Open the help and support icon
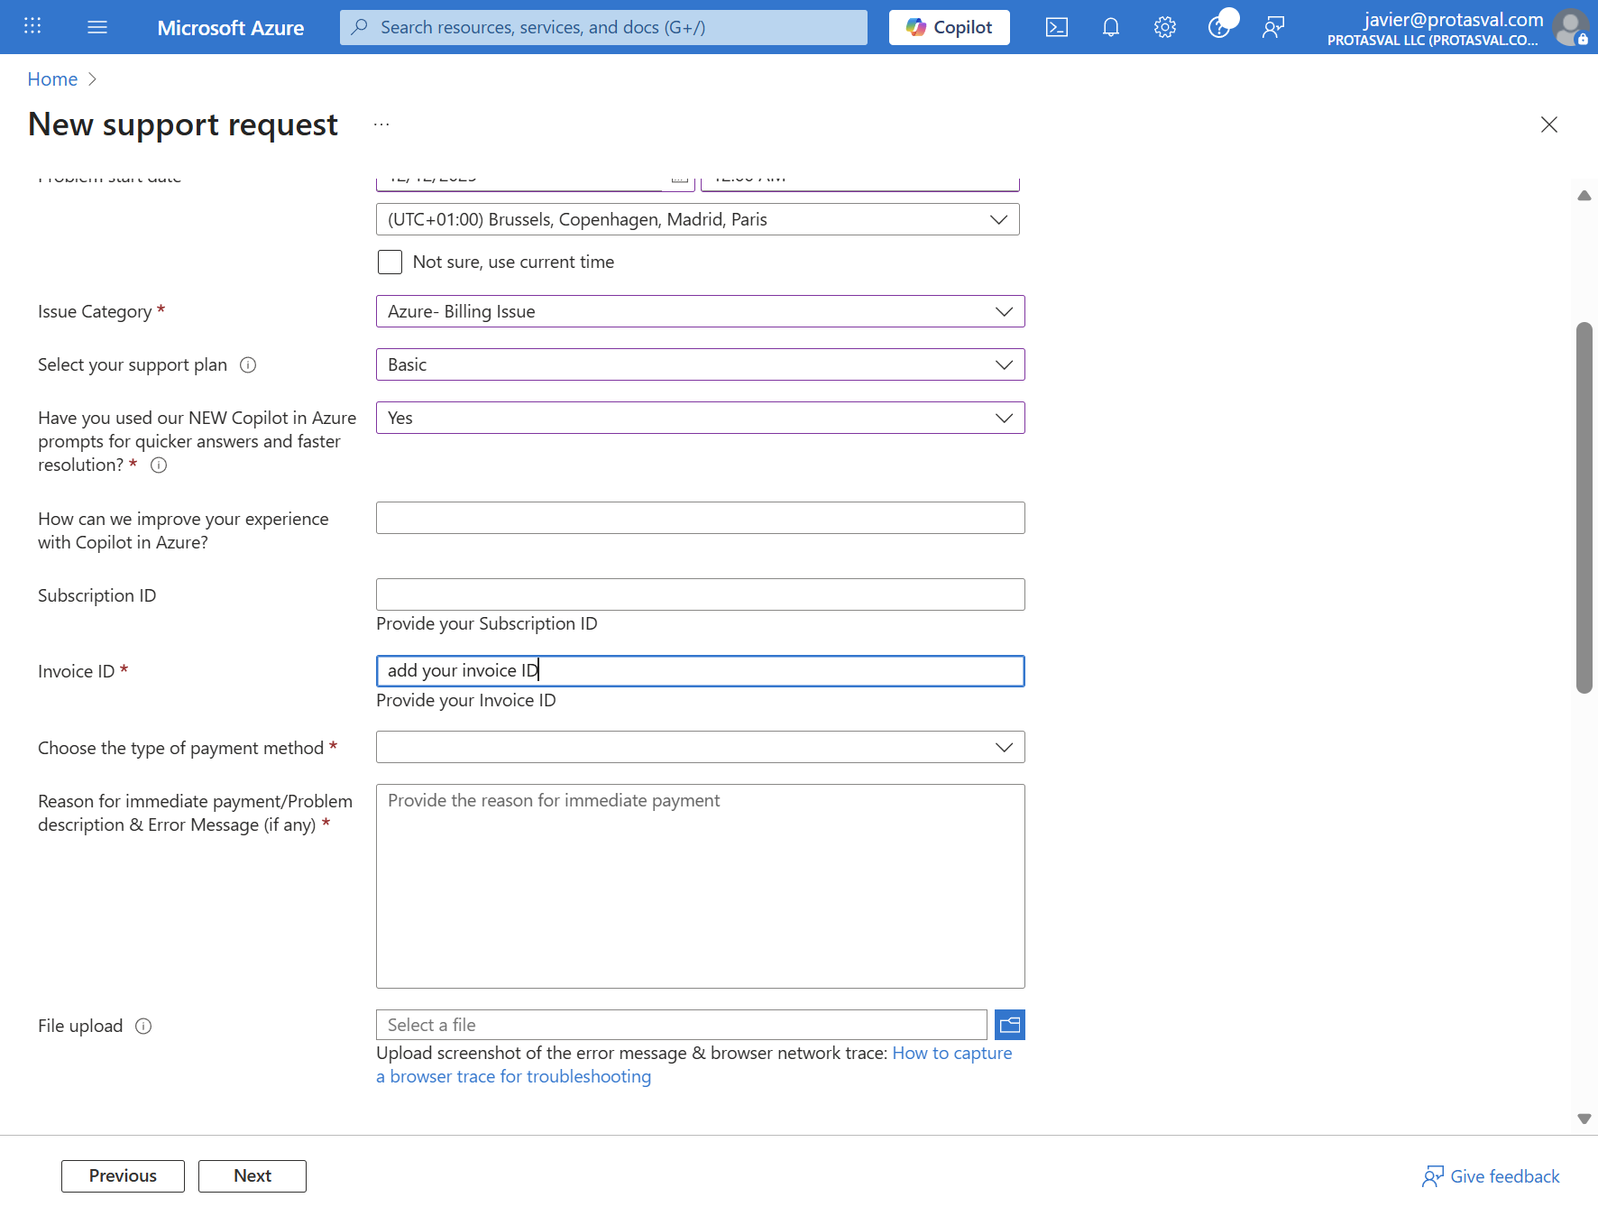 (1219, 27)
